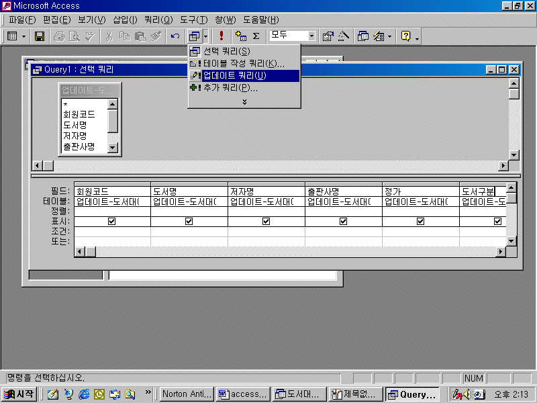
Task: Click the 조건 cell under 회원코드
Action: tap(112, 231)
